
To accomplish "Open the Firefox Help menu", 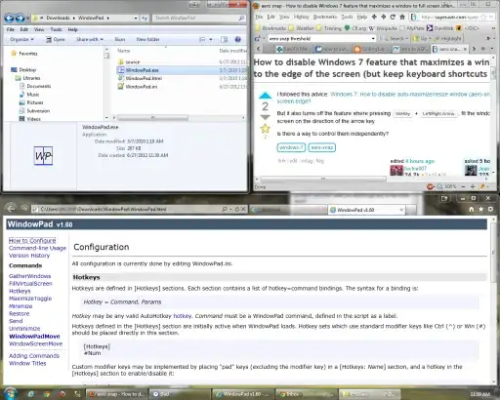I will click(362, 17).
